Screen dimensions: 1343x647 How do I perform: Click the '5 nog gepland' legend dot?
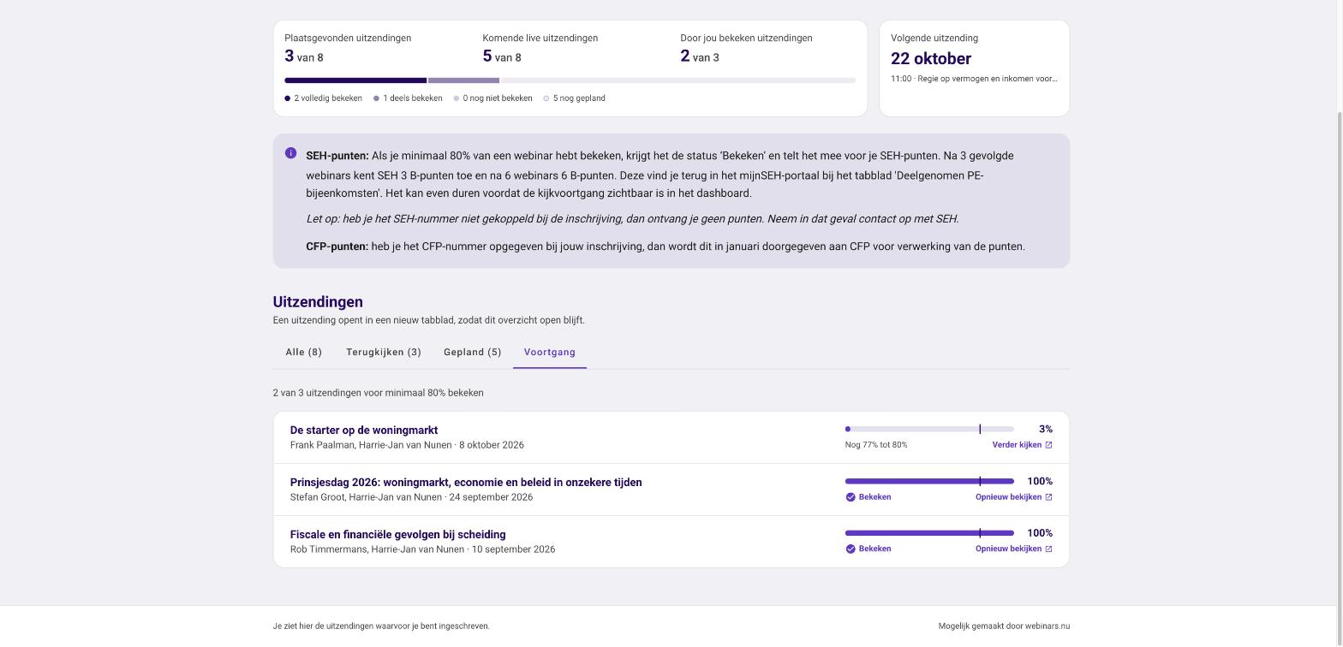[x=546, y=98]
